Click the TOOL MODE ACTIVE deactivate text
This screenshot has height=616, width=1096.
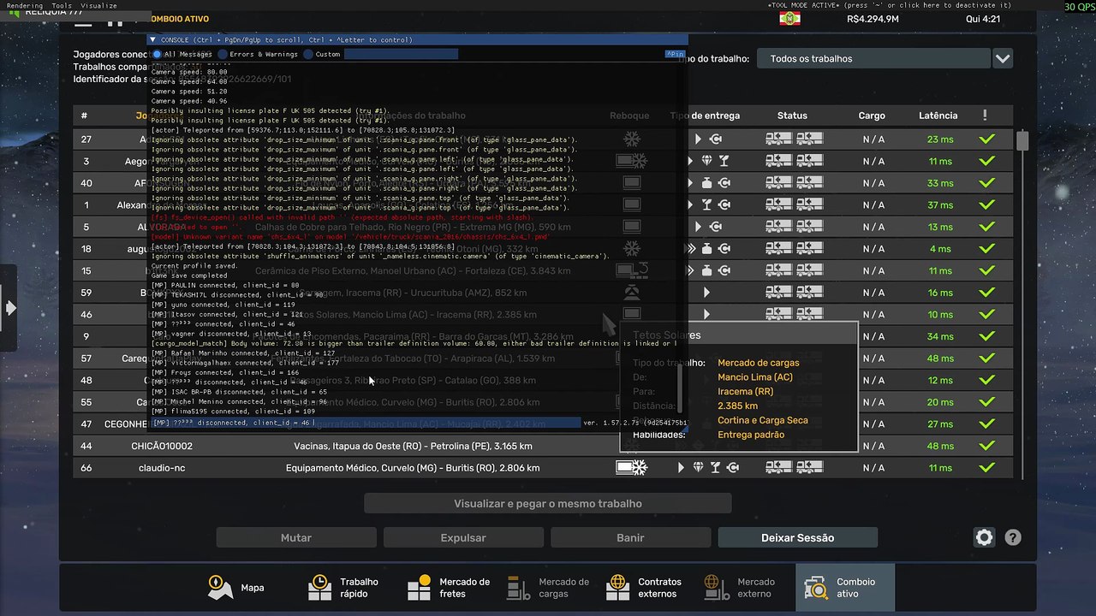pyautogui.click(x=889, y=5)
